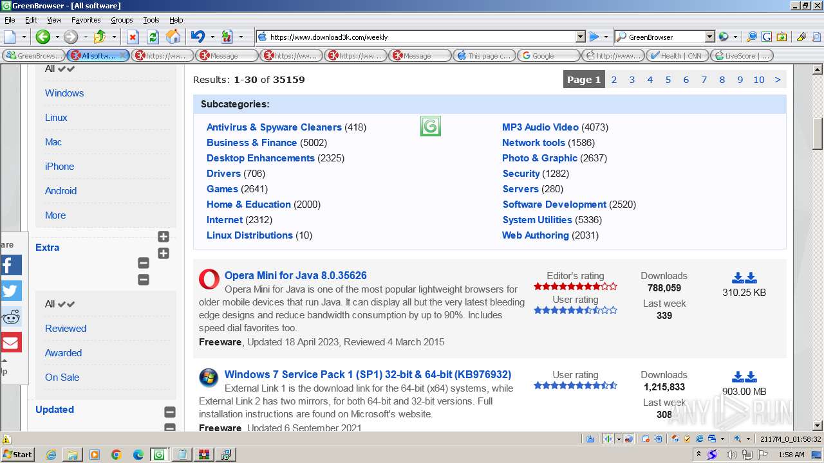Screen dimensions: 824x463
Task: Switch to the LiveScore tab
Action: [x=742, y=55]
